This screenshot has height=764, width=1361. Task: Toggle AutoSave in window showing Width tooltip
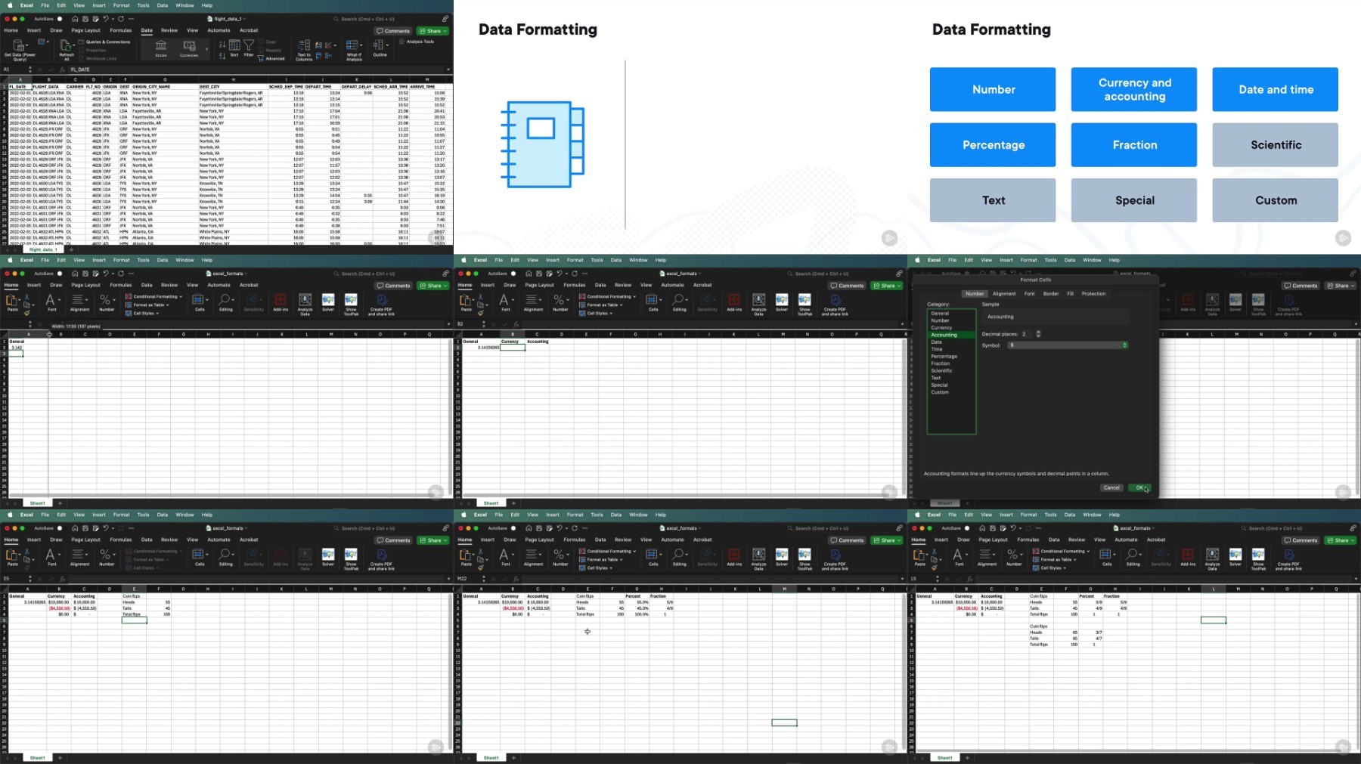60,274
